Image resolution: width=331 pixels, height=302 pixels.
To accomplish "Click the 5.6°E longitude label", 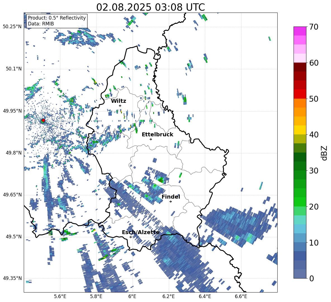I will click(x=60, y=296).
